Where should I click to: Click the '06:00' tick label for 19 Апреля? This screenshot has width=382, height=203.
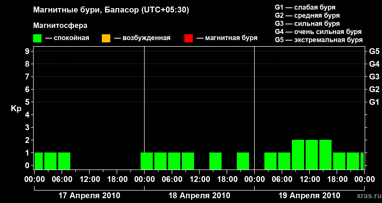pos(282,179)
